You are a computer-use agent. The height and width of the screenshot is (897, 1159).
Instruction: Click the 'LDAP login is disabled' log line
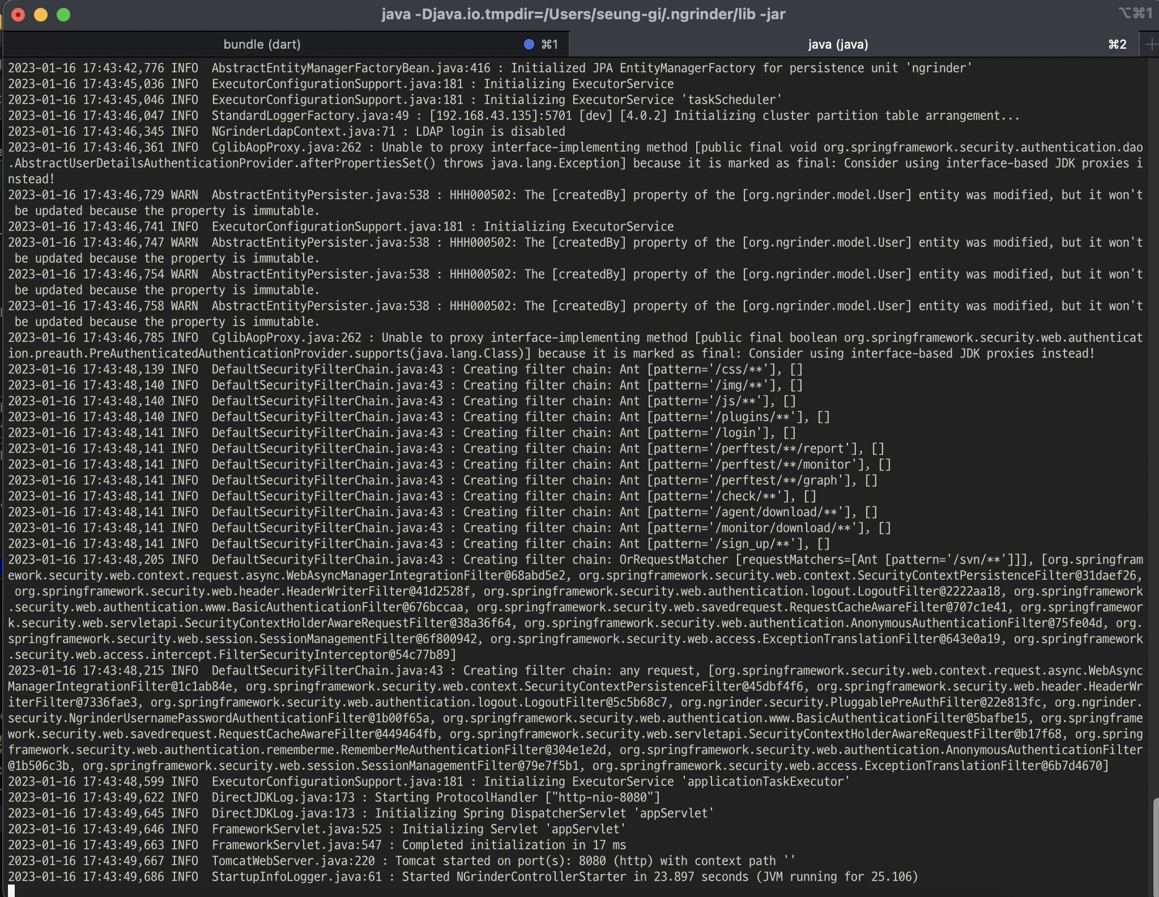287,131
